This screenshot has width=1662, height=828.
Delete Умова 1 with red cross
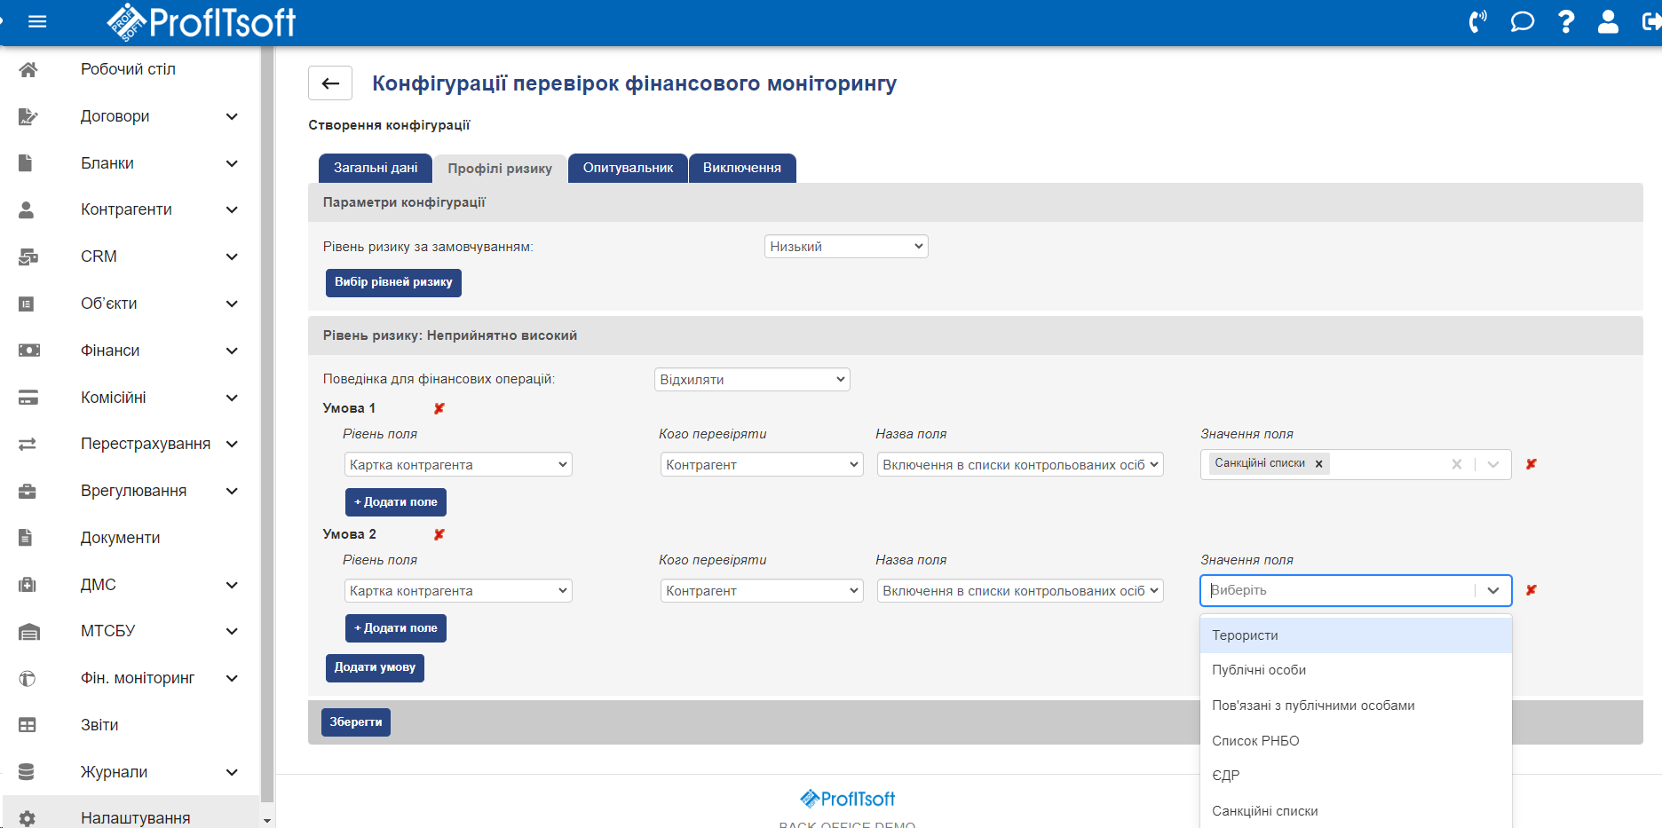click(439, 408)
